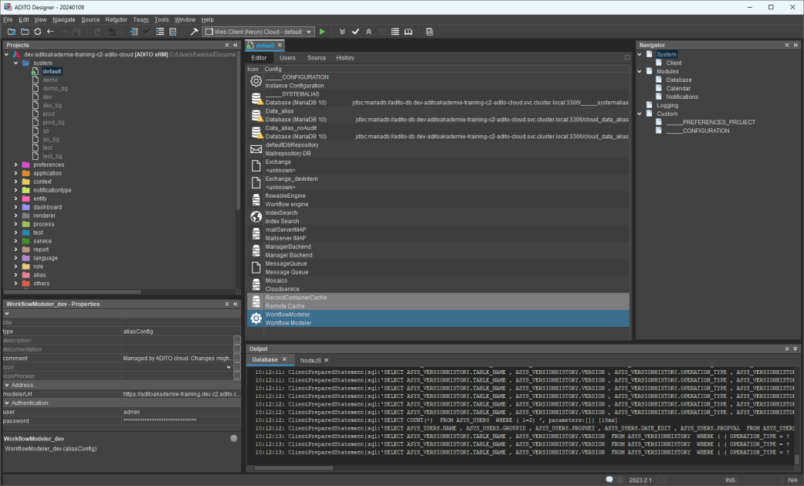This screenshot has height=486, width=804.
Task: Click the green Run play button
Action: (322, 32)
